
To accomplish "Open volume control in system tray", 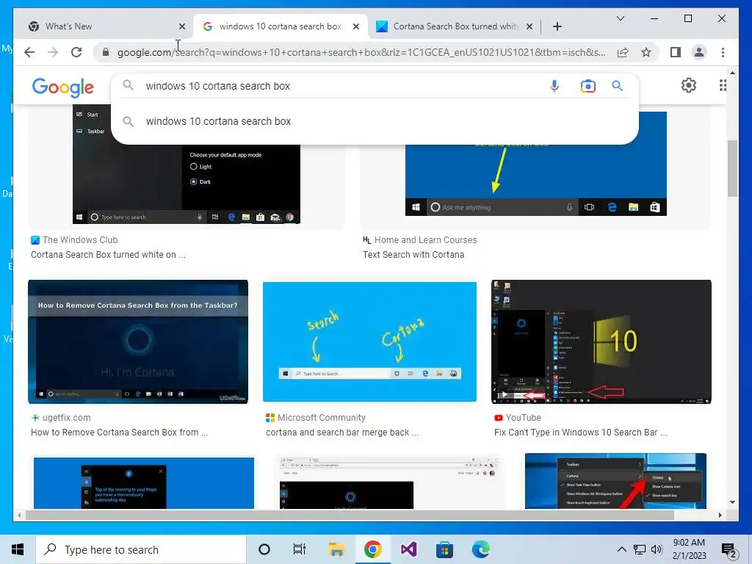I will (x=657, y=549).
